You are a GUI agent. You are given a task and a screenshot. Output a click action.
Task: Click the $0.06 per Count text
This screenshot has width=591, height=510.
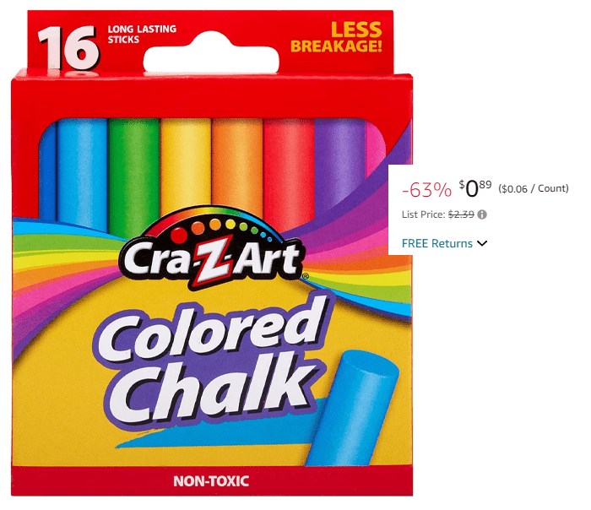tap(534, 188)
